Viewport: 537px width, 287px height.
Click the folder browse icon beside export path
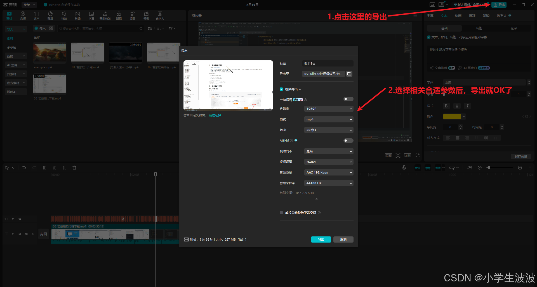349,74
